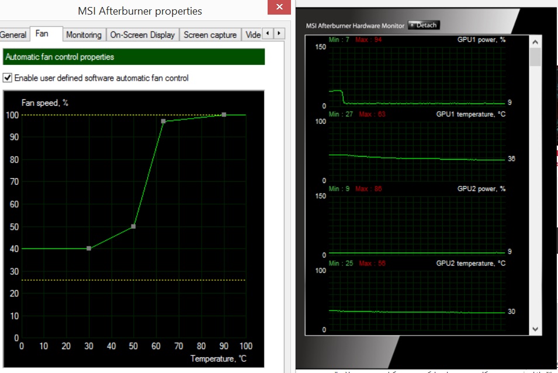558x373 pixels.
Task: Click the Detach button in Hardware Monitor
Action: [x=424, y=25]
